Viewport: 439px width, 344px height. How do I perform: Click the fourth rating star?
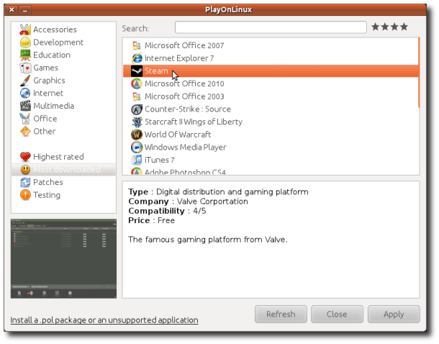coord(404,27)
